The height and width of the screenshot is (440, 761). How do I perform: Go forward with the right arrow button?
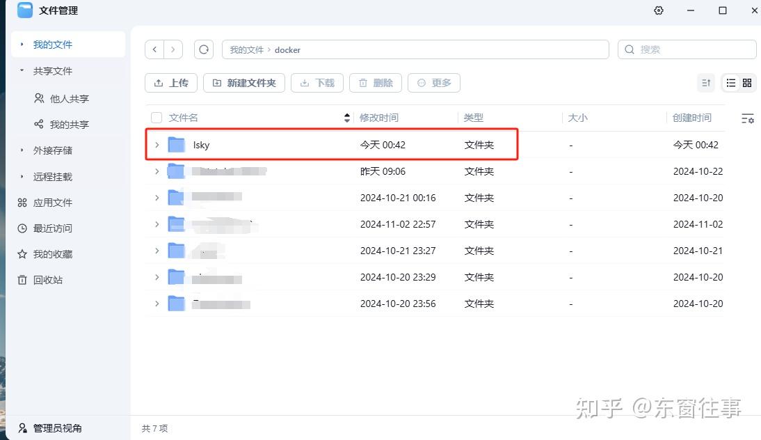pyautogui.click(x=173, y=49)
